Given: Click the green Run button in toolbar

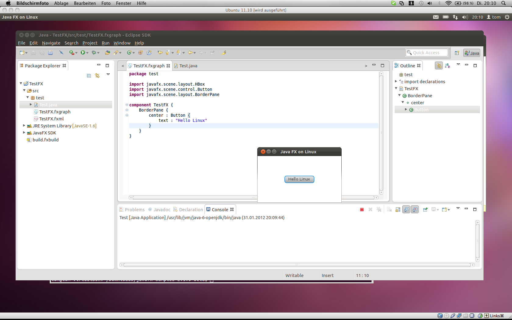Looking at the screenshot, I should [x=83, y=53].
